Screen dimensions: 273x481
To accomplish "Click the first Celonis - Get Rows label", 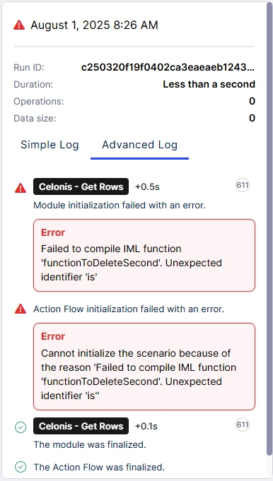I will [x=81, y=186].
